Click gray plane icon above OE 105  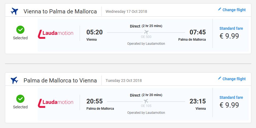pos(146,101)
